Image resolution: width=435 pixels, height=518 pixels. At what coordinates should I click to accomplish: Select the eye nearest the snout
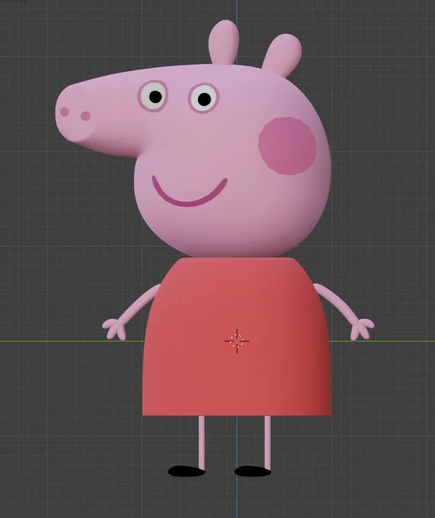click(x=153, y=96)
